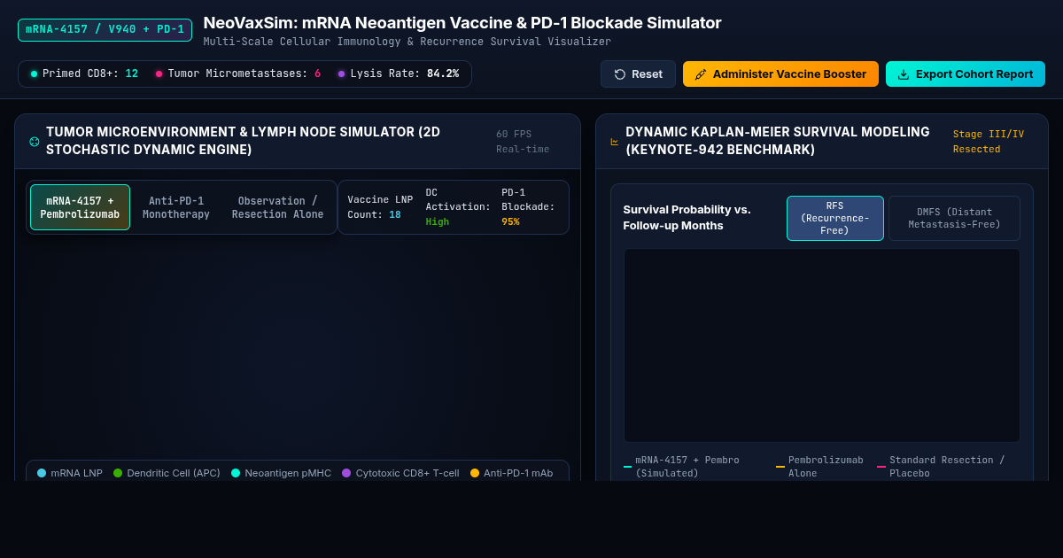Click the 'Pembrolizumab Alone' legend entry
The image size is (1063, 558).
click(x=820, y=467)
